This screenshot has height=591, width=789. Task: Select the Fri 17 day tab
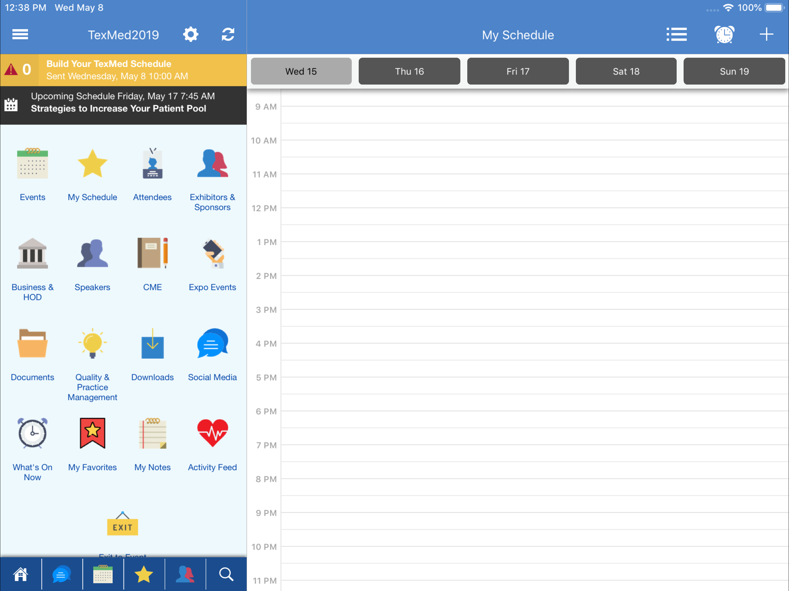518,71
